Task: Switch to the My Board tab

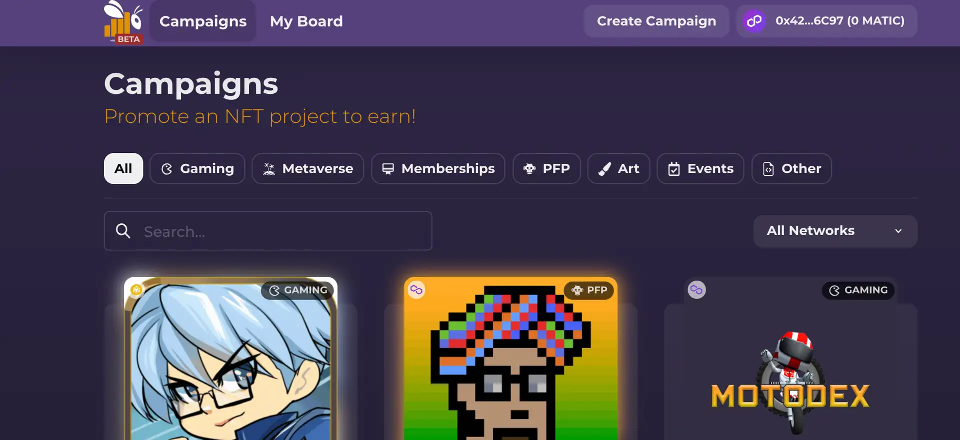Action: coord(306,21)
